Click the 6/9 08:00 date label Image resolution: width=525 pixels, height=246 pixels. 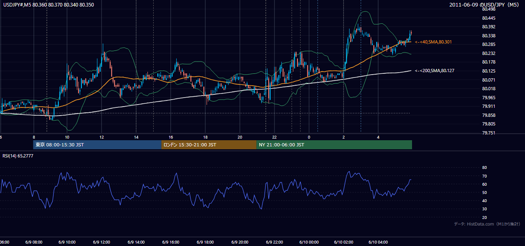click(33, 242)
